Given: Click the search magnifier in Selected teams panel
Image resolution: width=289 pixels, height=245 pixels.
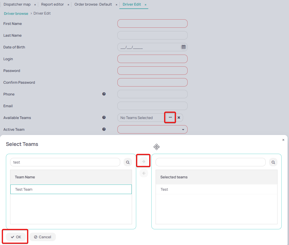Looking at the screenshot, I should 273,162.
